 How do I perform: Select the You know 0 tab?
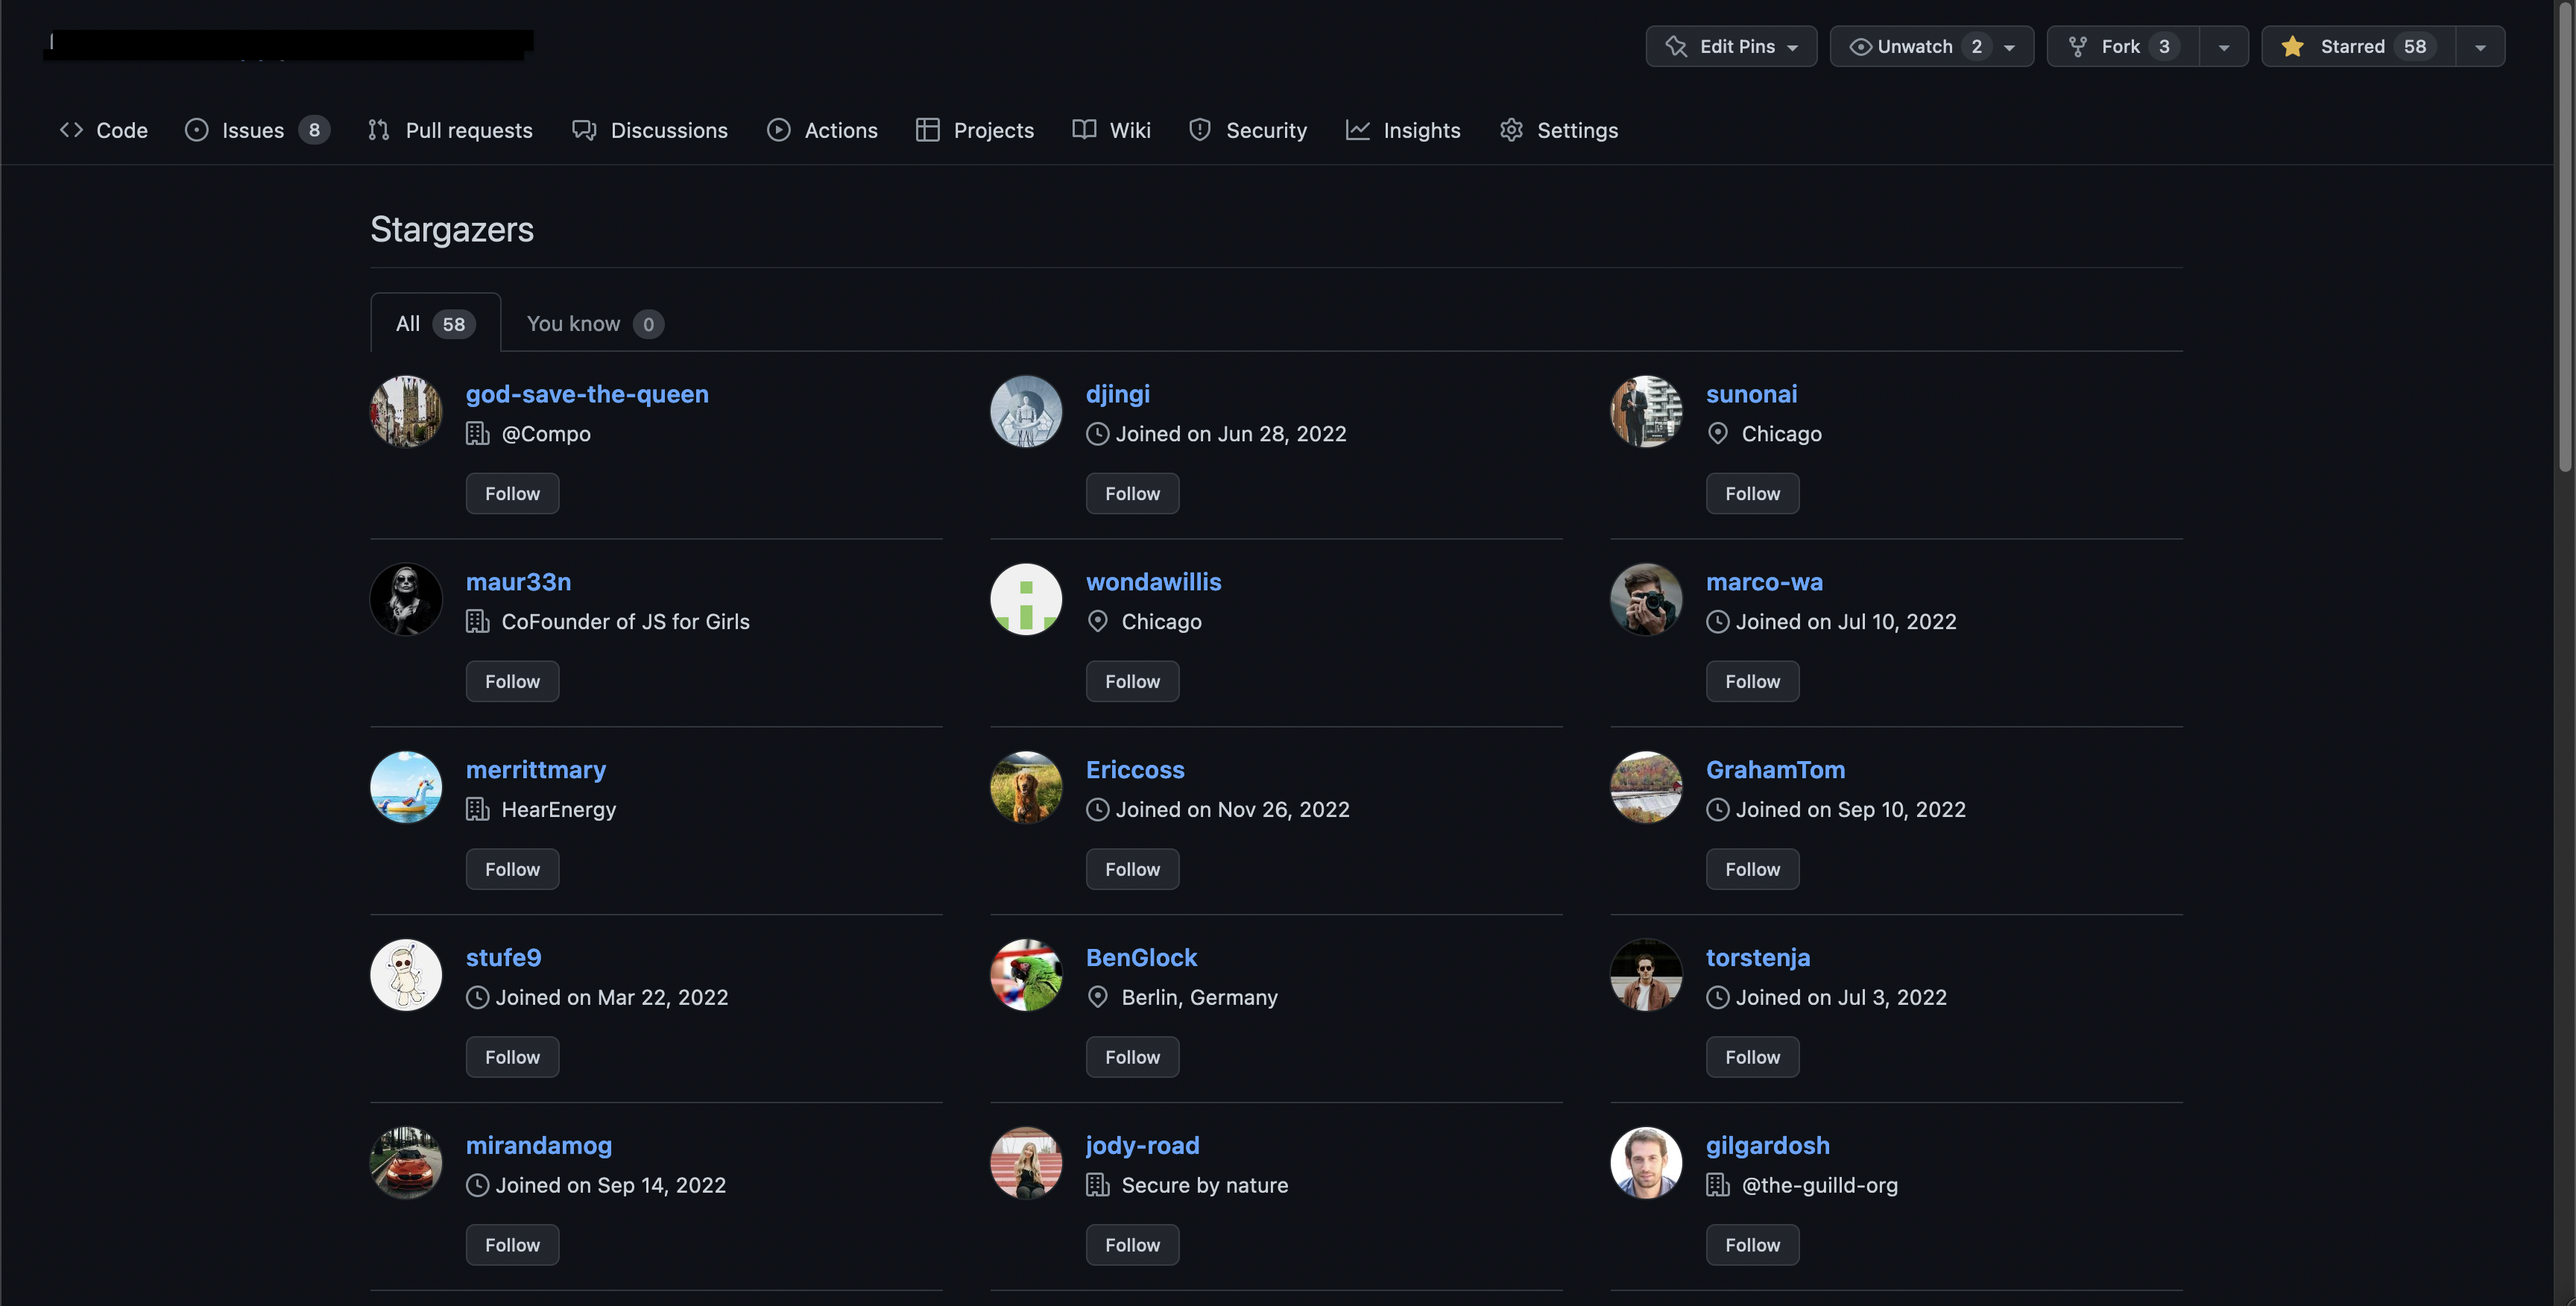(x=590, y=321)
